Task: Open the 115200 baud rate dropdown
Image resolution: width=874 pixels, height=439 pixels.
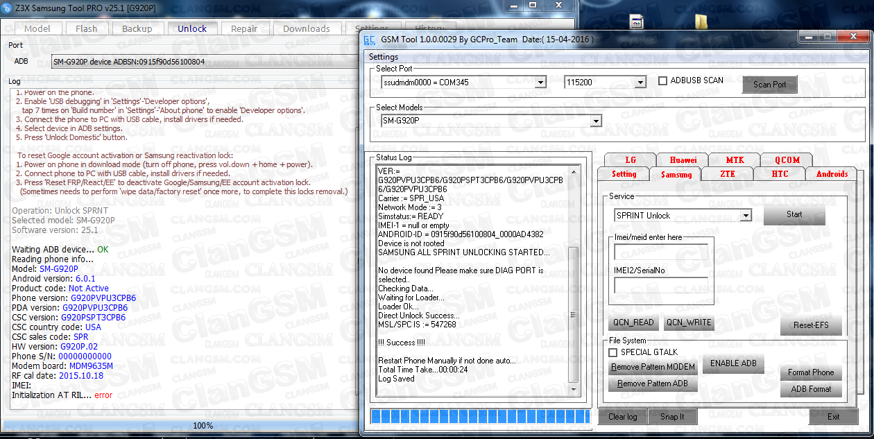Action: click(x=640, y=83)
